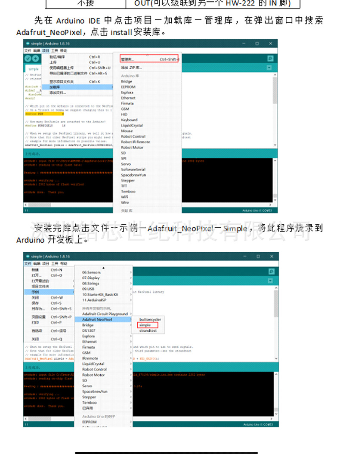Viewport: 340px width, 454px height.
Task: Open tab dropdown arrow in the 加载库 menu window
Action: pos(269,68)
